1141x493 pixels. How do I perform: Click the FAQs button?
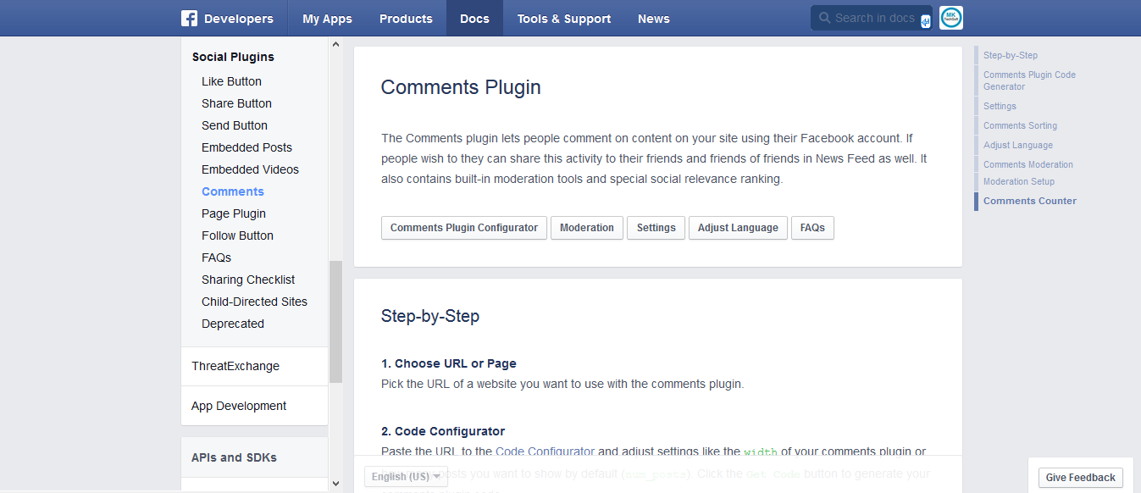click(812, 228)
